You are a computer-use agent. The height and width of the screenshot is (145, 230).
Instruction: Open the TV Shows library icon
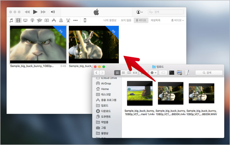(25, 20)
